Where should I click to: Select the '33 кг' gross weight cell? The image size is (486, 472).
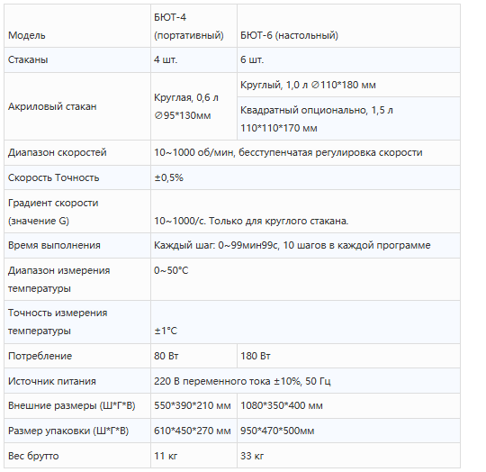pyautogui.click(x=348, y=456)
